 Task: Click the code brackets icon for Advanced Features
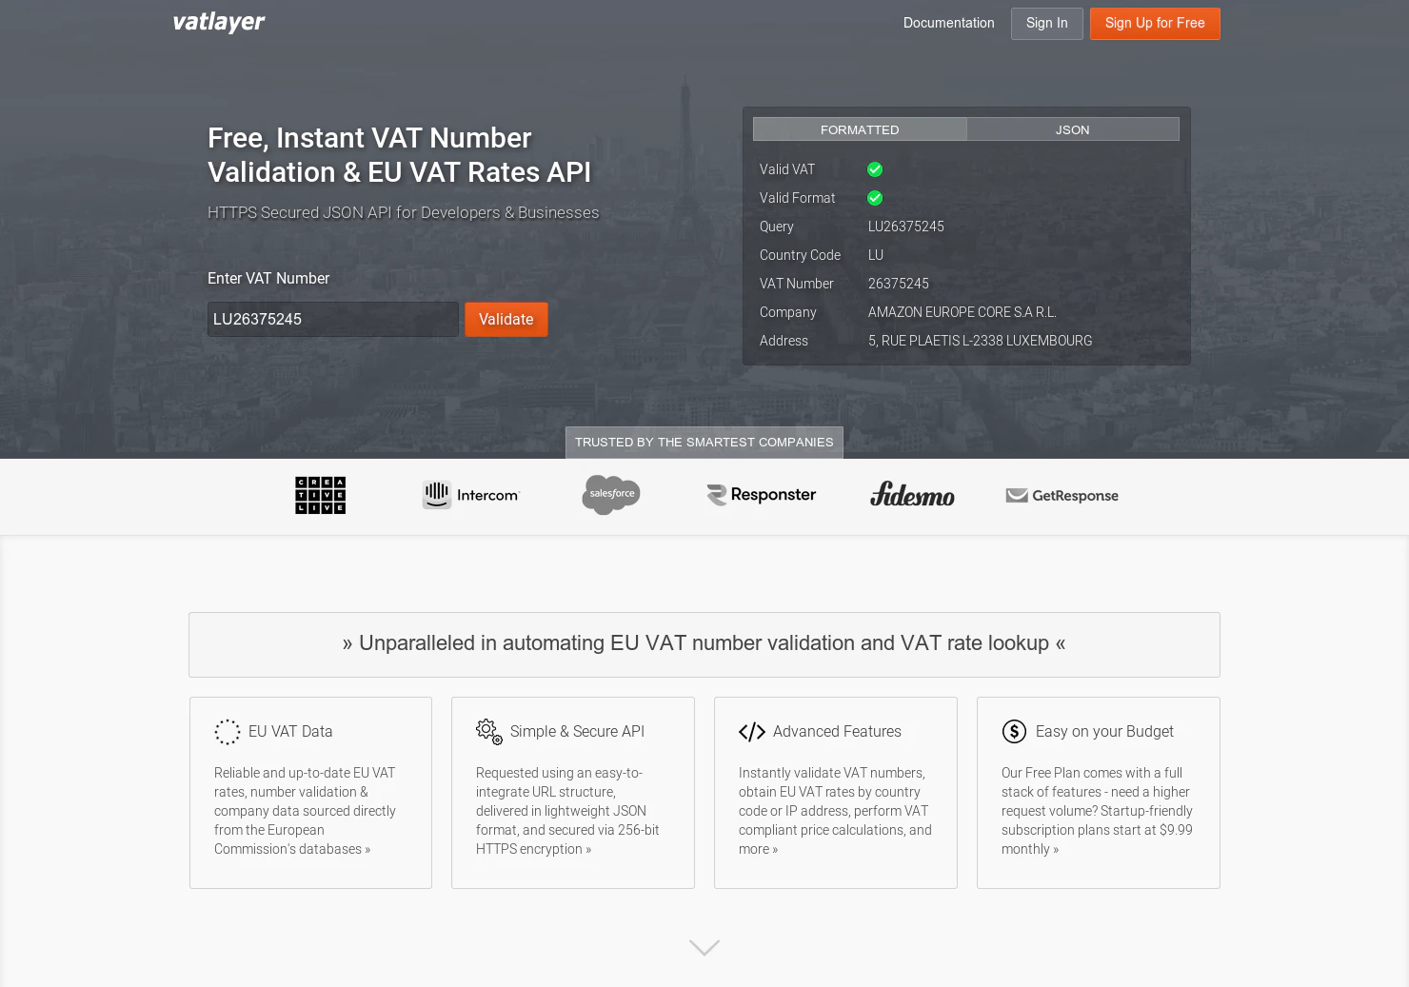pyautogui.click(x=752, y=731)
